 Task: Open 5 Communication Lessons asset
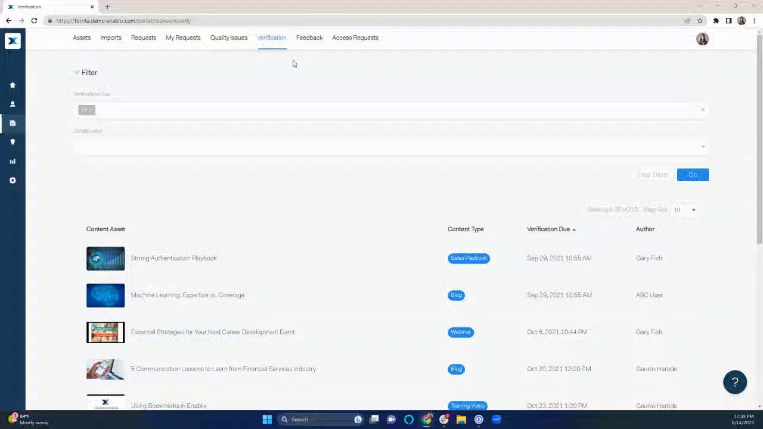[224, 369]
